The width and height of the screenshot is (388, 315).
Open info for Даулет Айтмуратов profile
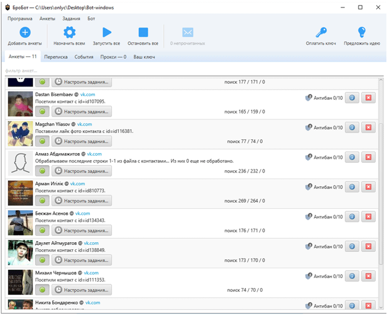tap(352, 246)
